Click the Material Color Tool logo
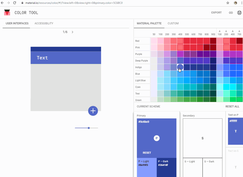Viewport: 243px width, 177px height. (x=7, y=13)
